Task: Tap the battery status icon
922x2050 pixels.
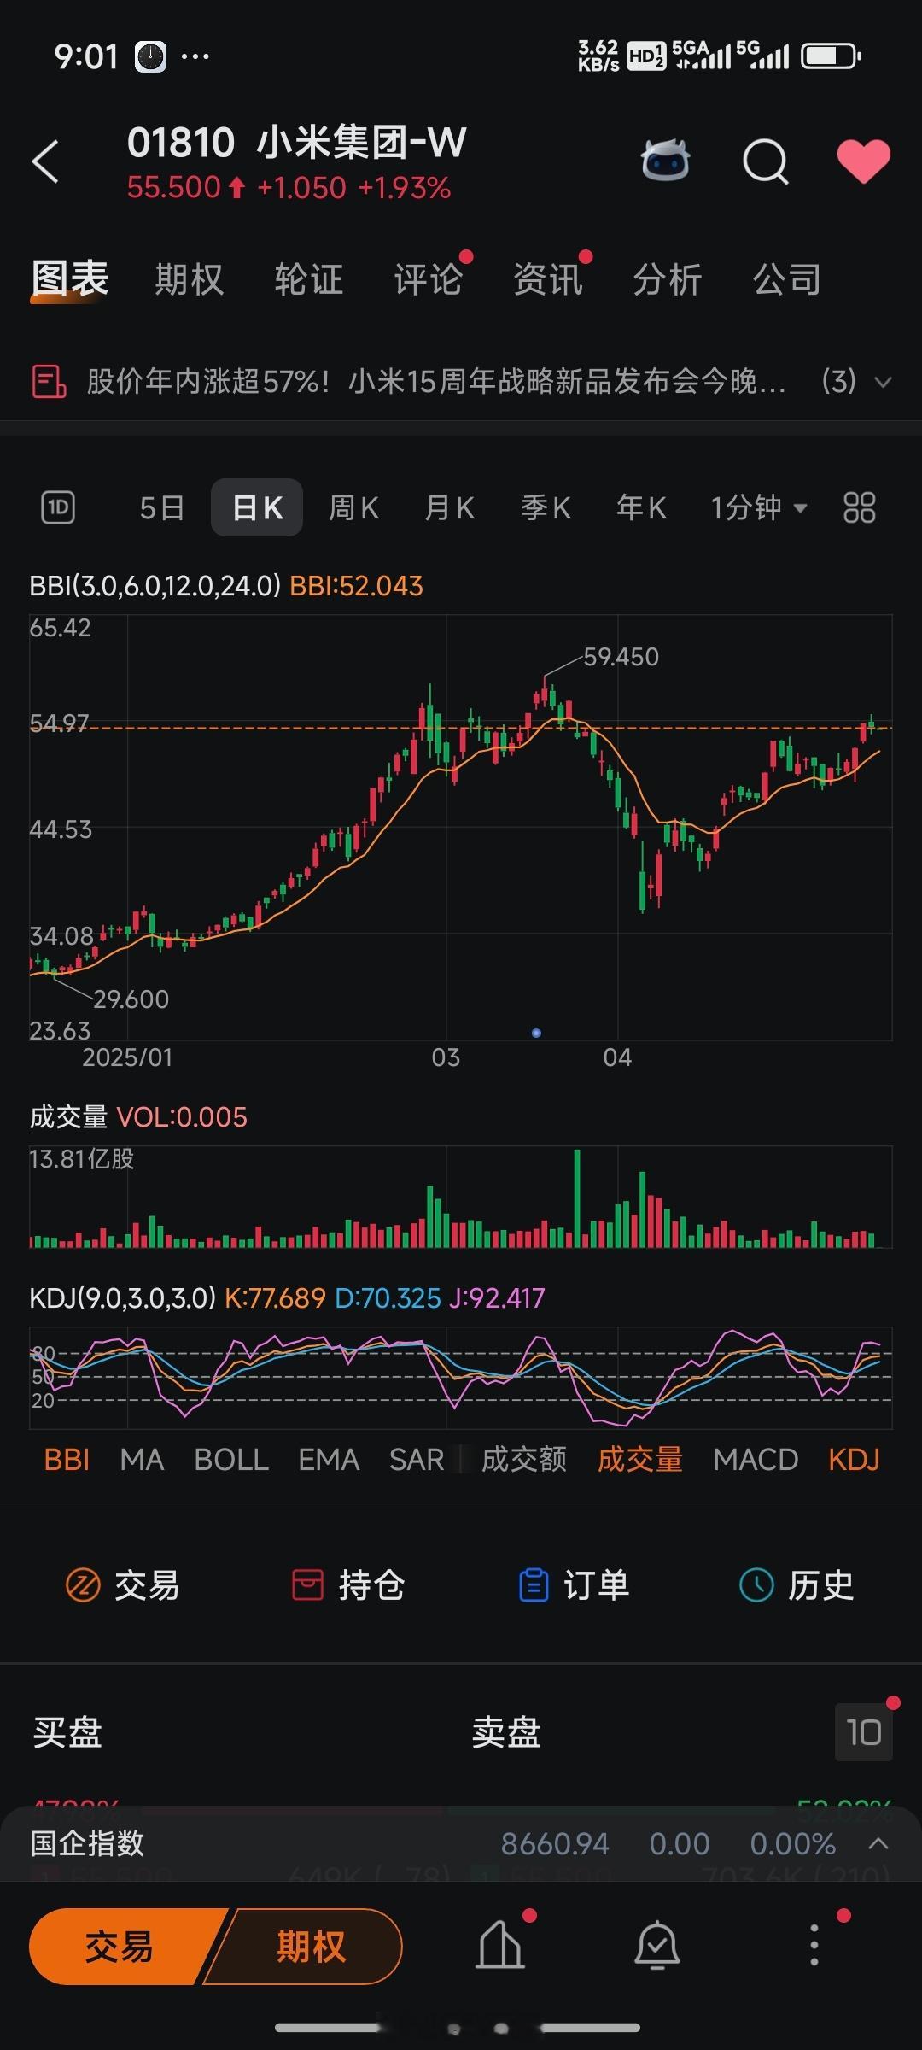Action: tap(832, 56)
